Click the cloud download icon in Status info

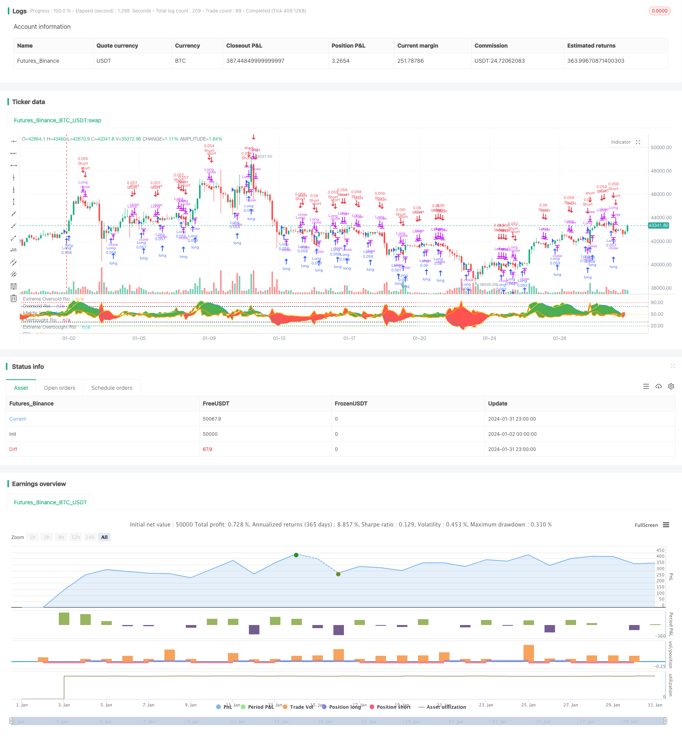[659, 386]
